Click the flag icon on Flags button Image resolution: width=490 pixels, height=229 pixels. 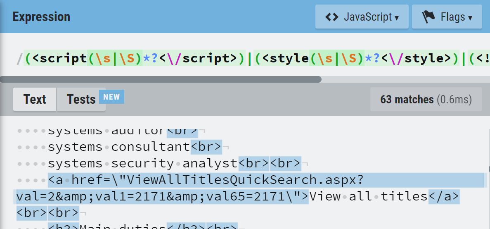coord(428,17)
